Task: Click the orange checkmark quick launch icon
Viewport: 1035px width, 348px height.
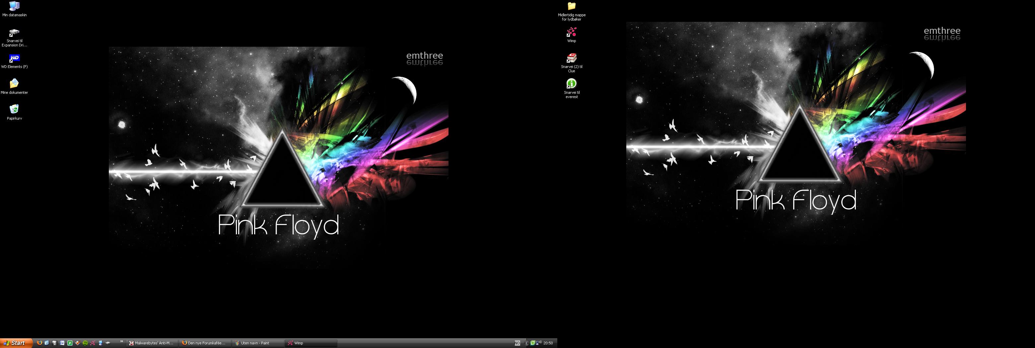Action: 78,343
